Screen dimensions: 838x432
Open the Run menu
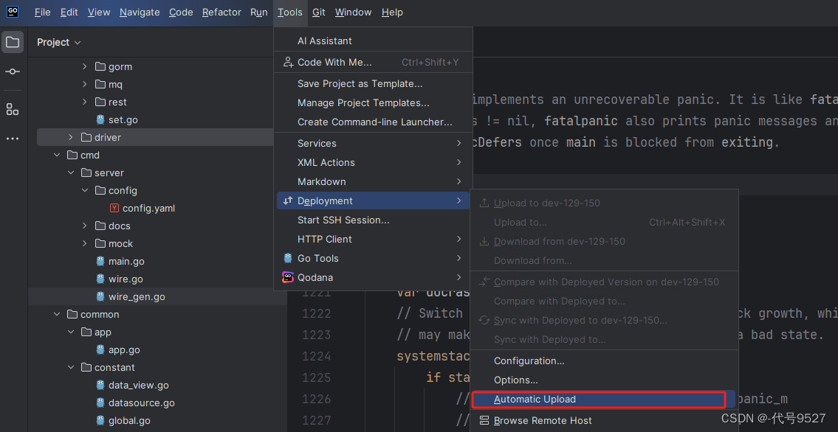259,13
